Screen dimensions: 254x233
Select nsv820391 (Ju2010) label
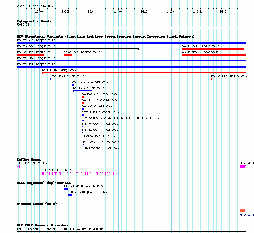point(97,106)
